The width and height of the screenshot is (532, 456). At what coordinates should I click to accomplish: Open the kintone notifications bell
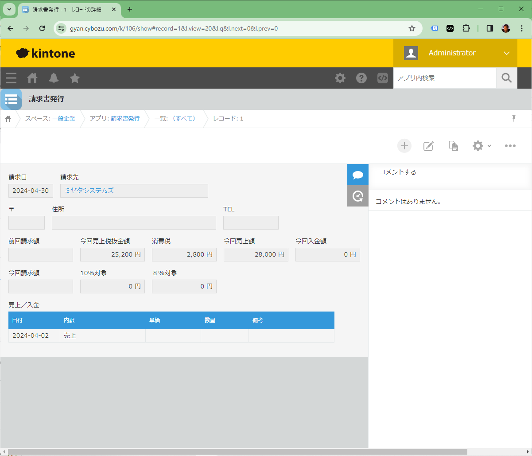(x=54, y=78)
